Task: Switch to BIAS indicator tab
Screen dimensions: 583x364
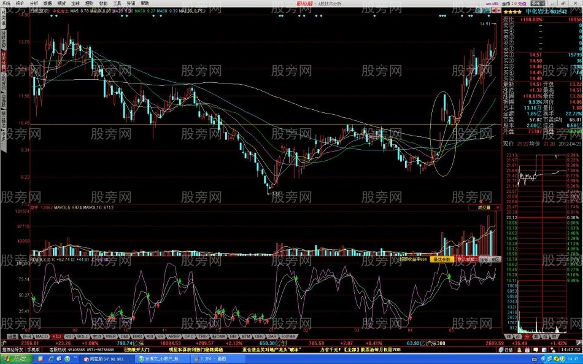Action: 137,336
